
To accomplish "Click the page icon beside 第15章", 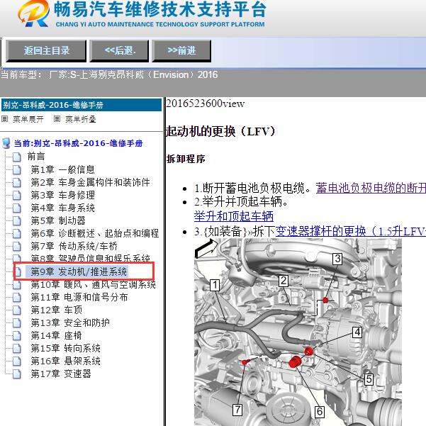I will [17, 349].
